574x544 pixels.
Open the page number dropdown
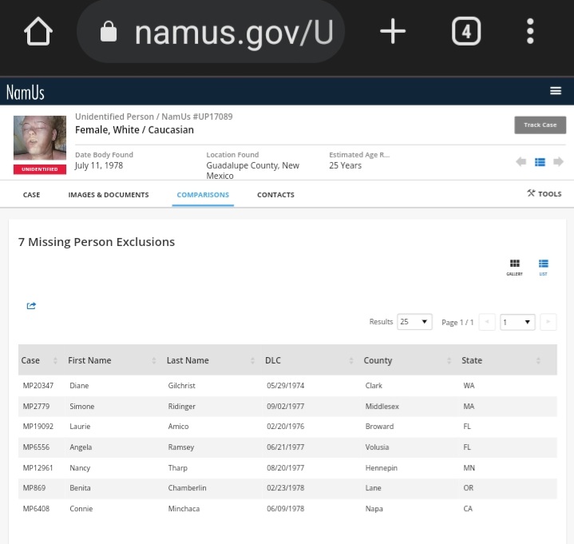pyautogui.click(x=517, y=322)
